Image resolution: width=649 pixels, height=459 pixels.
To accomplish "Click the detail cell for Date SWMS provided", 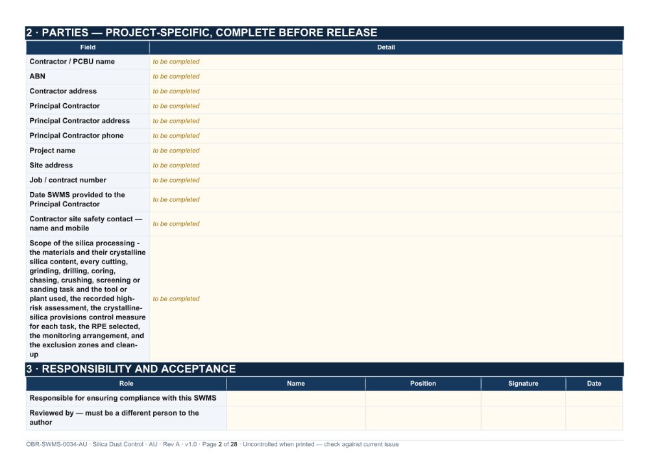I will click(x=386, y=200).
